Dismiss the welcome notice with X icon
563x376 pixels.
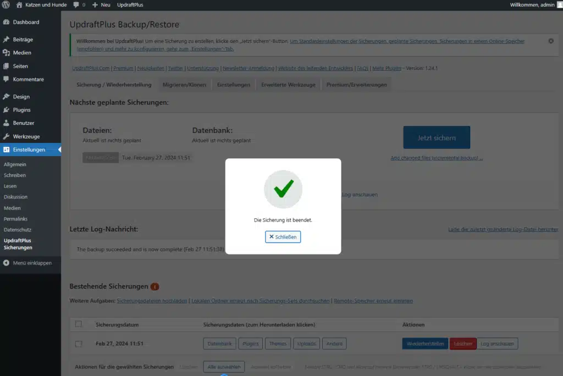click(551, 41)
